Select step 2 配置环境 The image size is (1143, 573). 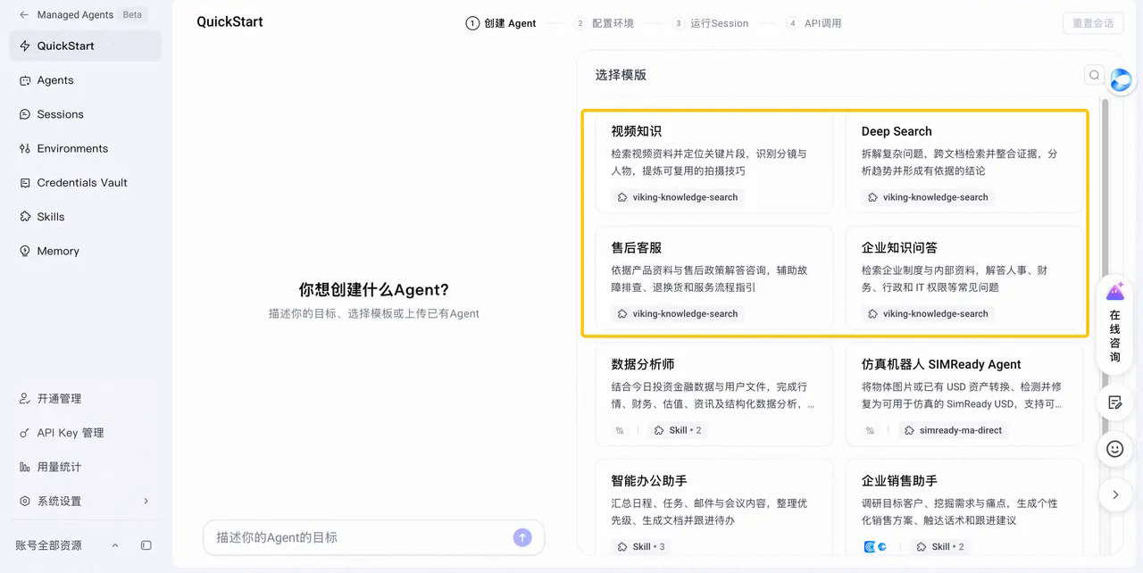click(x=605, y=23)
